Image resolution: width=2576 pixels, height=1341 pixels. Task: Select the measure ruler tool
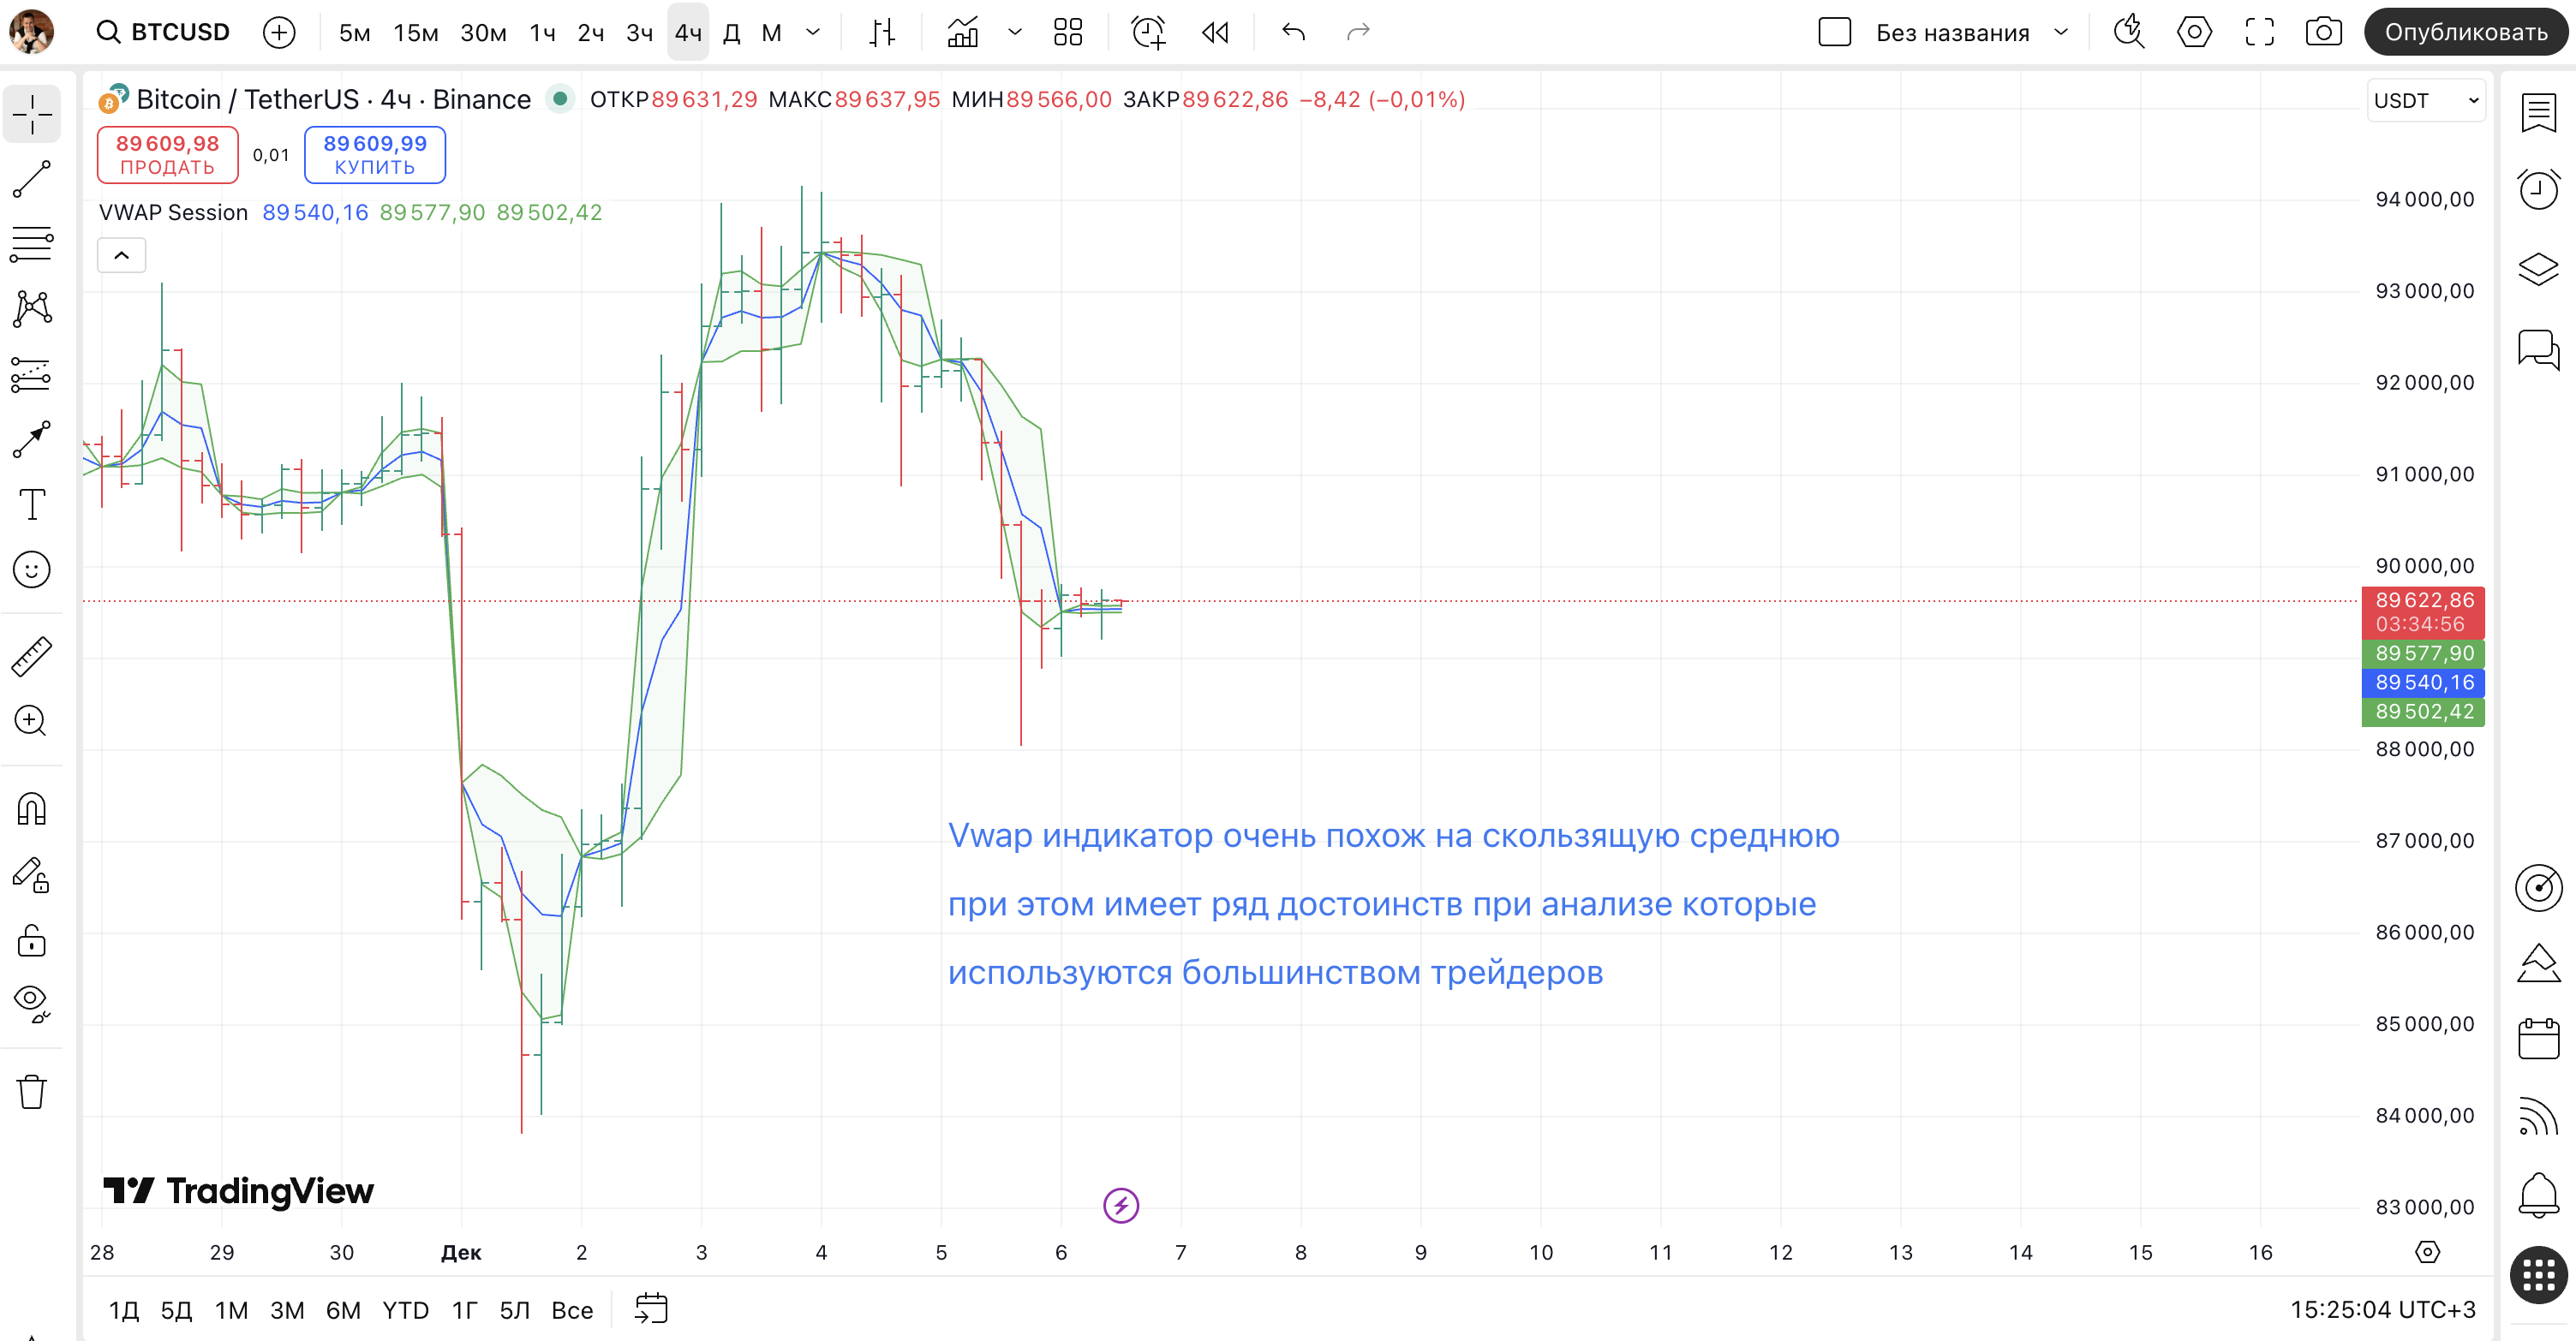click(x=31, y=655)
